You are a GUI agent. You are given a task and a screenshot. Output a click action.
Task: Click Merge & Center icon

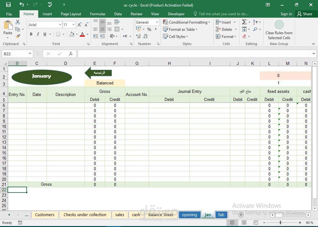click(x=117, y=29)
